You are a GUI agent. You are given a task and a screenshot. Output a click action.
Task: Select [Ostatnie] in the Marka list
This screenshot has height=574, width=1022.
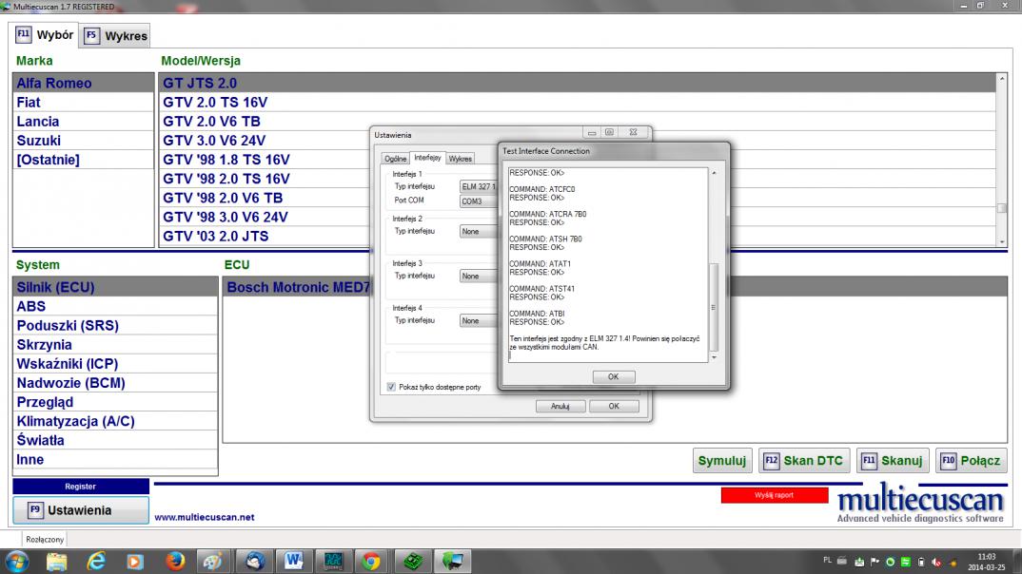(x=84, y=160)
